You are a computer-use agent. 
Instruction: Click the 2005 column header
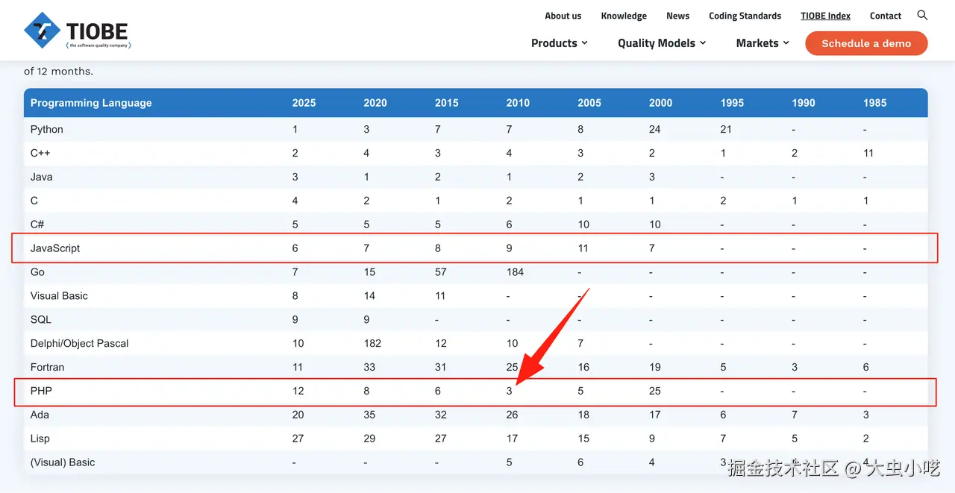[589, 103]
